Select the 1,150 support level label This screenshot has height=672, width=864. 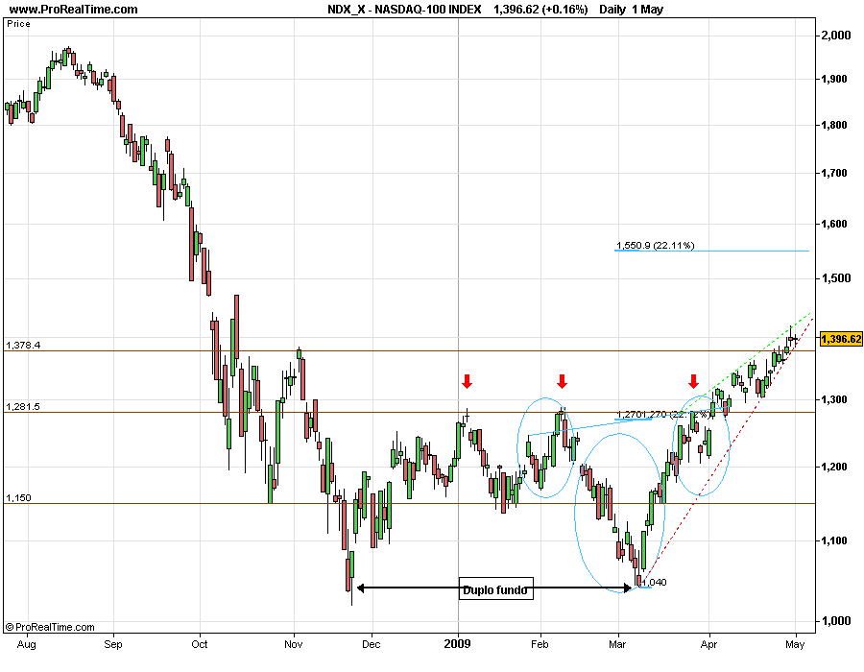19,498
